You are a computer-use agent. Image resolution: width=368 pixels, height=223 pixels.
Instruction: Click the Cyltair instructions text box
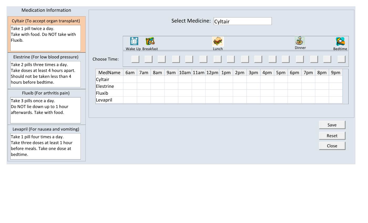pos(45,38)
